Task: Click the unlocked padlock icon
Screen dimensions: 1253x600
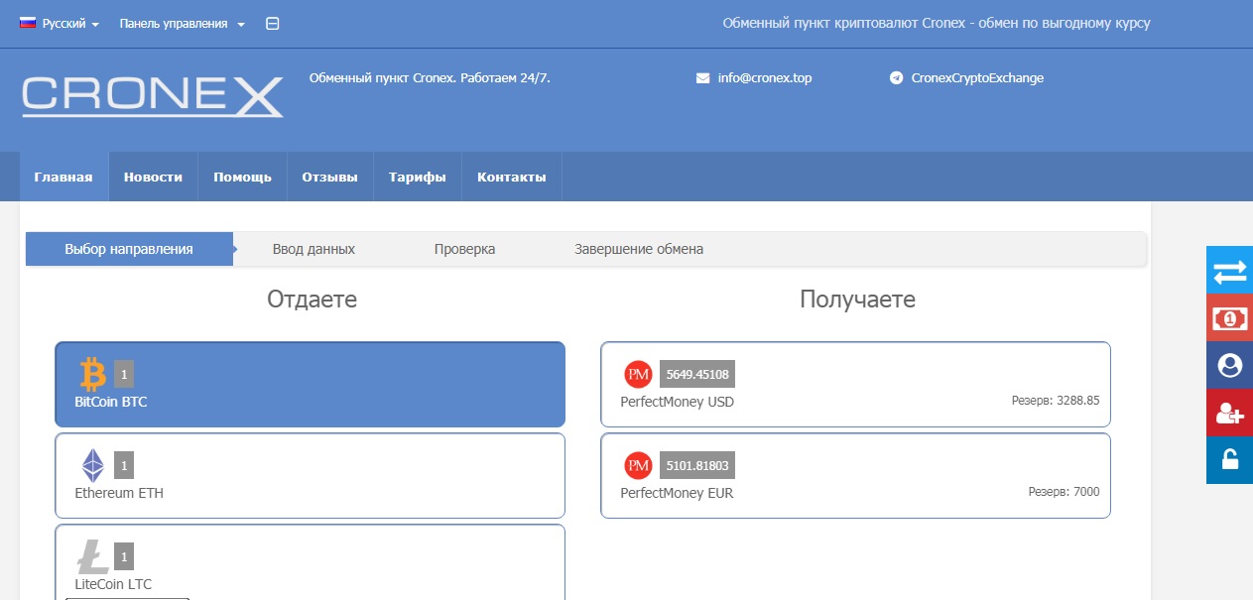Action: (x=1229, y=460)
